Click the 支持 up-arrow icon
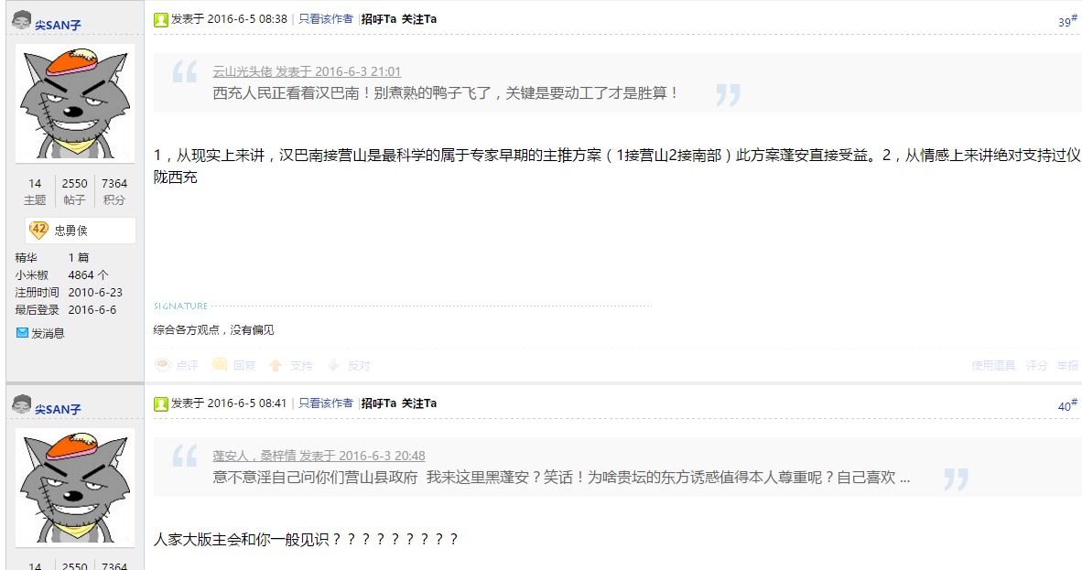The image size is (1082, 570). (276, 365)
